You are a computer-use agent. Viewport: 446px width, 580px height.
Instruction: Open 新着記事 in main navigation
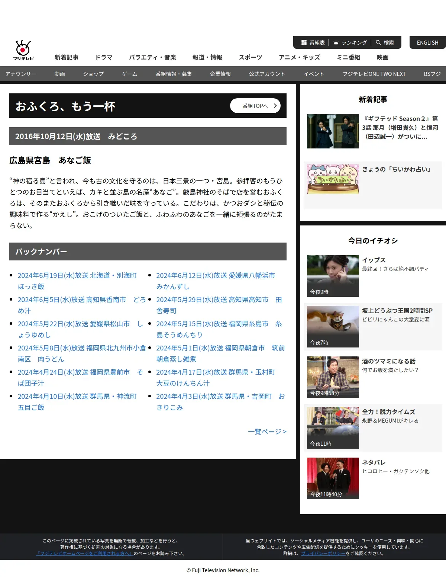[67, 57]
